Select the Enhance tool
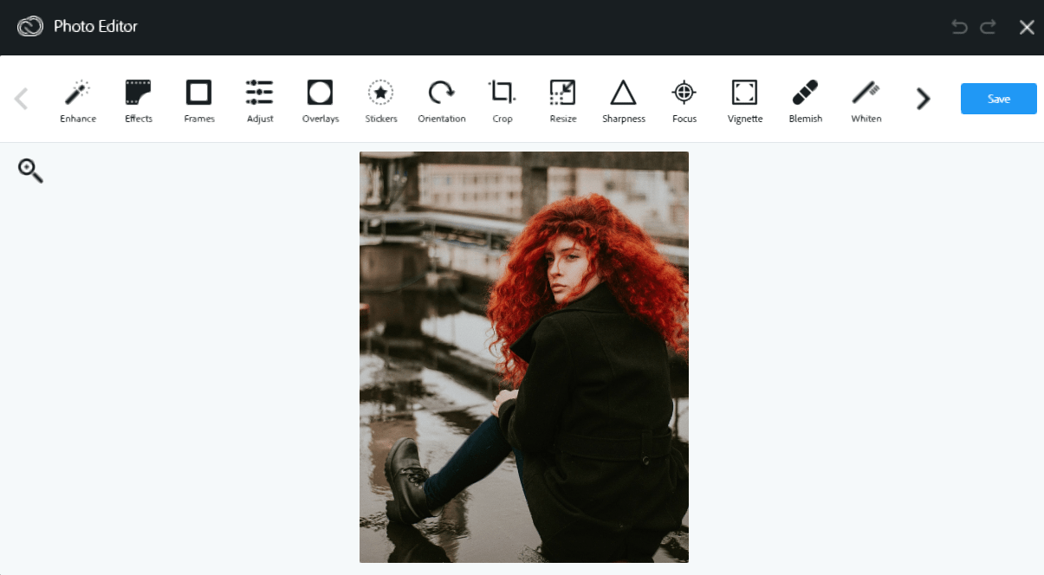 pyautogui.click(x=78, y=98)
